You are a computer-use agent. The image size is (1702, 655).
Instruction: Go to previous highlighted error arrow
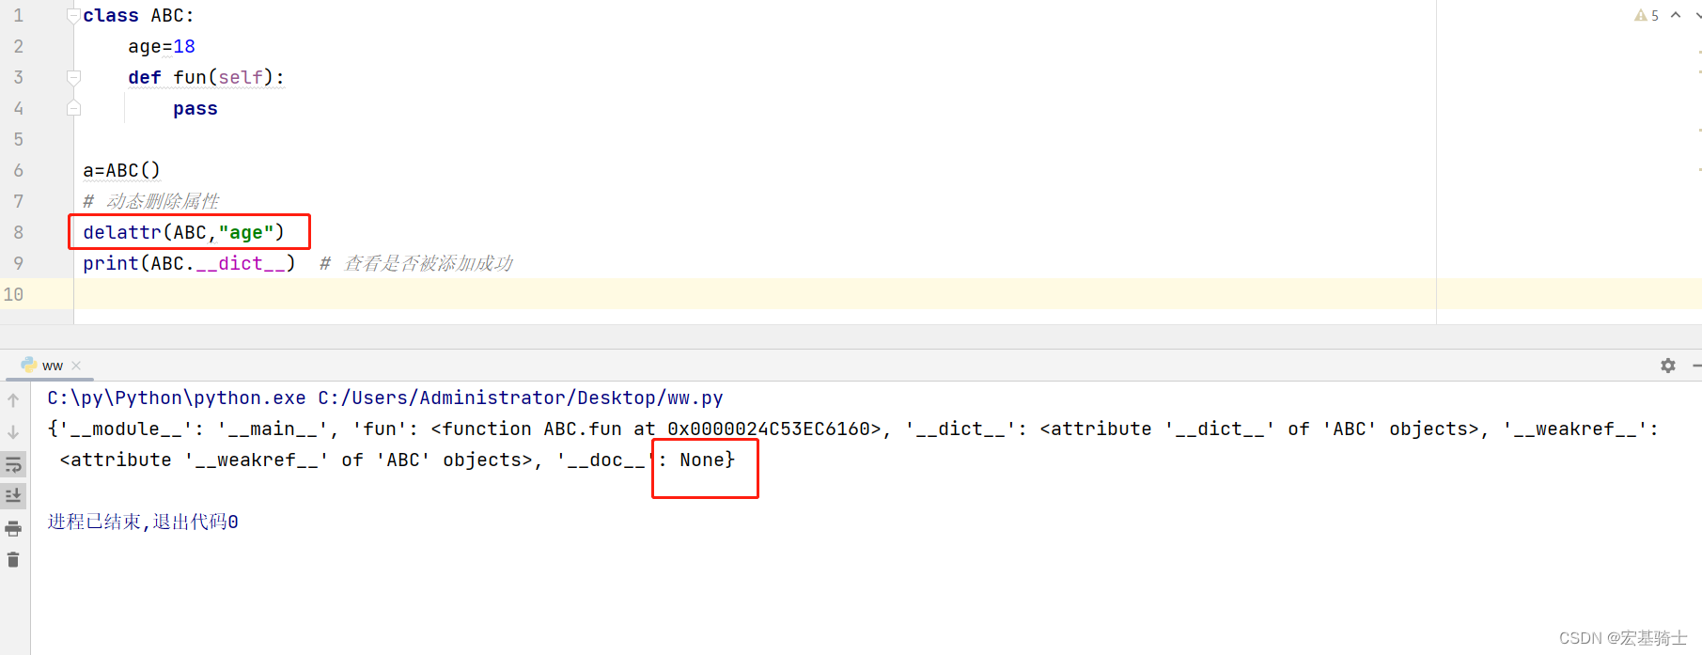click(x=1676, y=15)
